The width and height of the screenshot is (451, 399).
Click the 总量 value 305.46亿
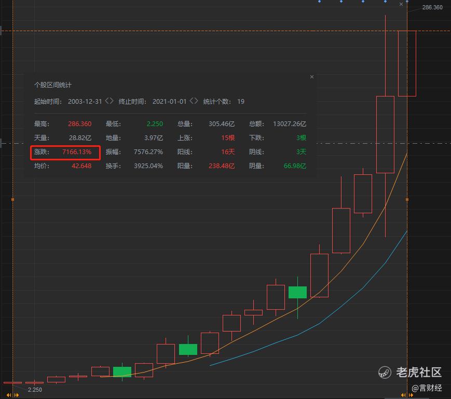pos(222,124)
